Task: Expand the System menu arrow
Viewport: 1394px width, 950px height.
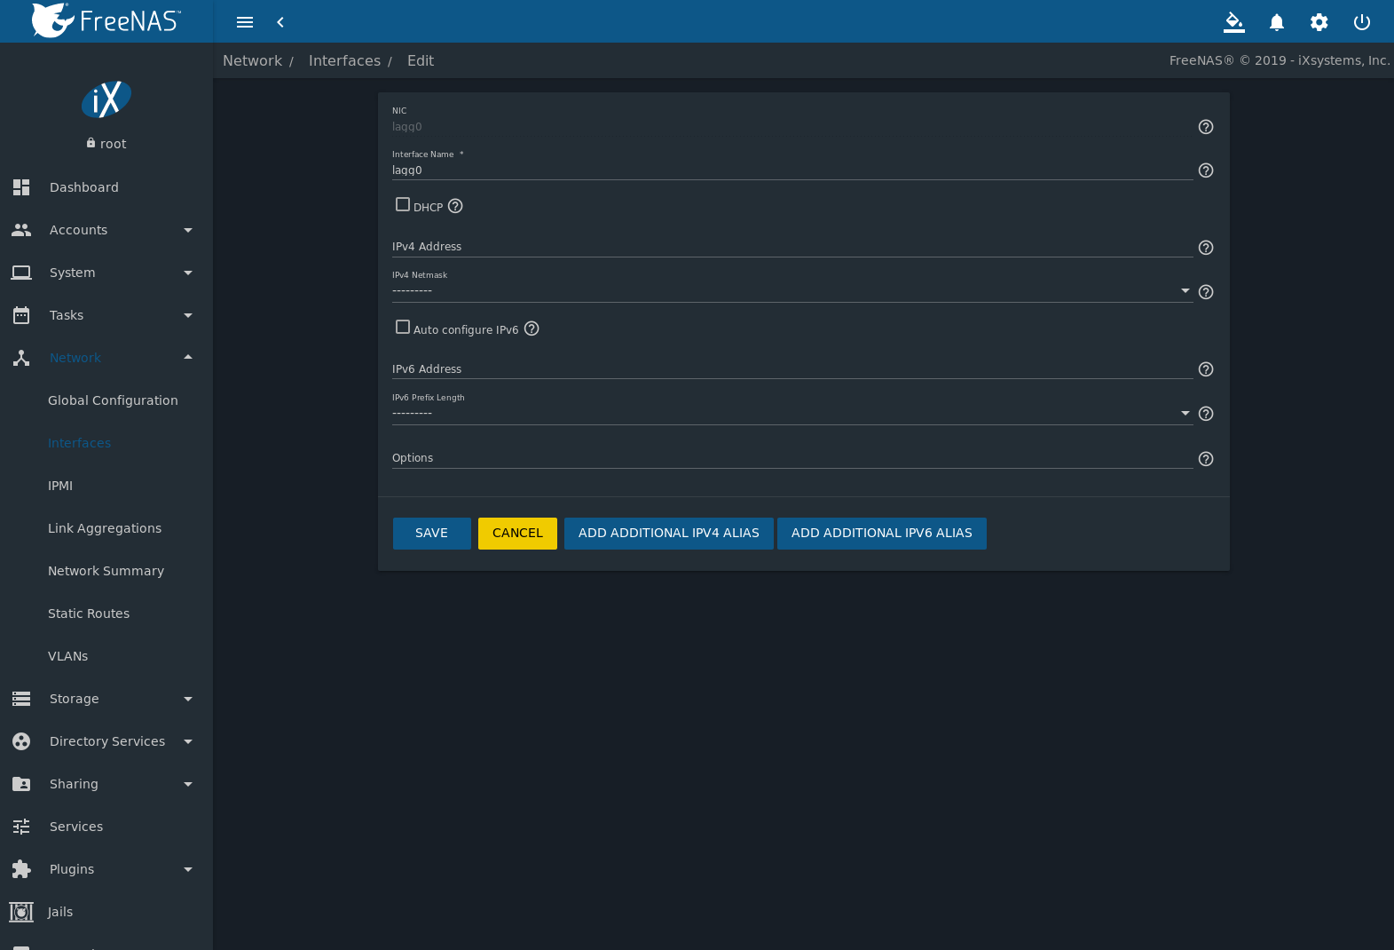Action: click(188, 273)
